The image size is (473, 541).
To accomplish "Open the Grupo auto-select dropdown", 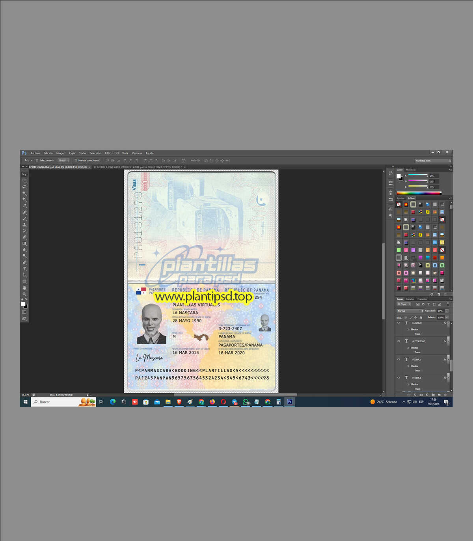I will pos(63,160).
